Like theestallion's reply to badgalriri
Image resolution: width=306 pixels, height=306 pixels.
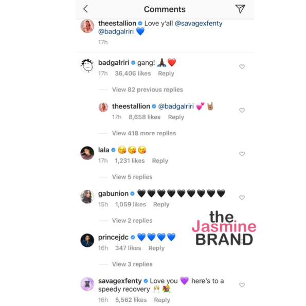point(242,111)
